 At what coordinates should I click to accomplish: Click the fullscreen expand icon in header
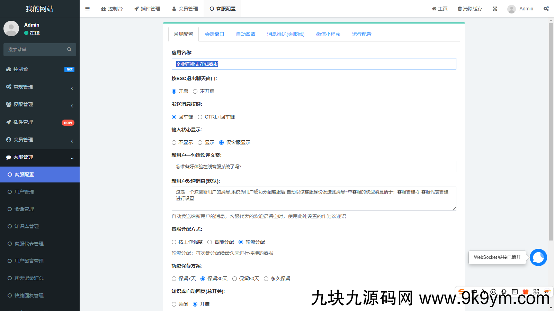(x=495, y=9)
